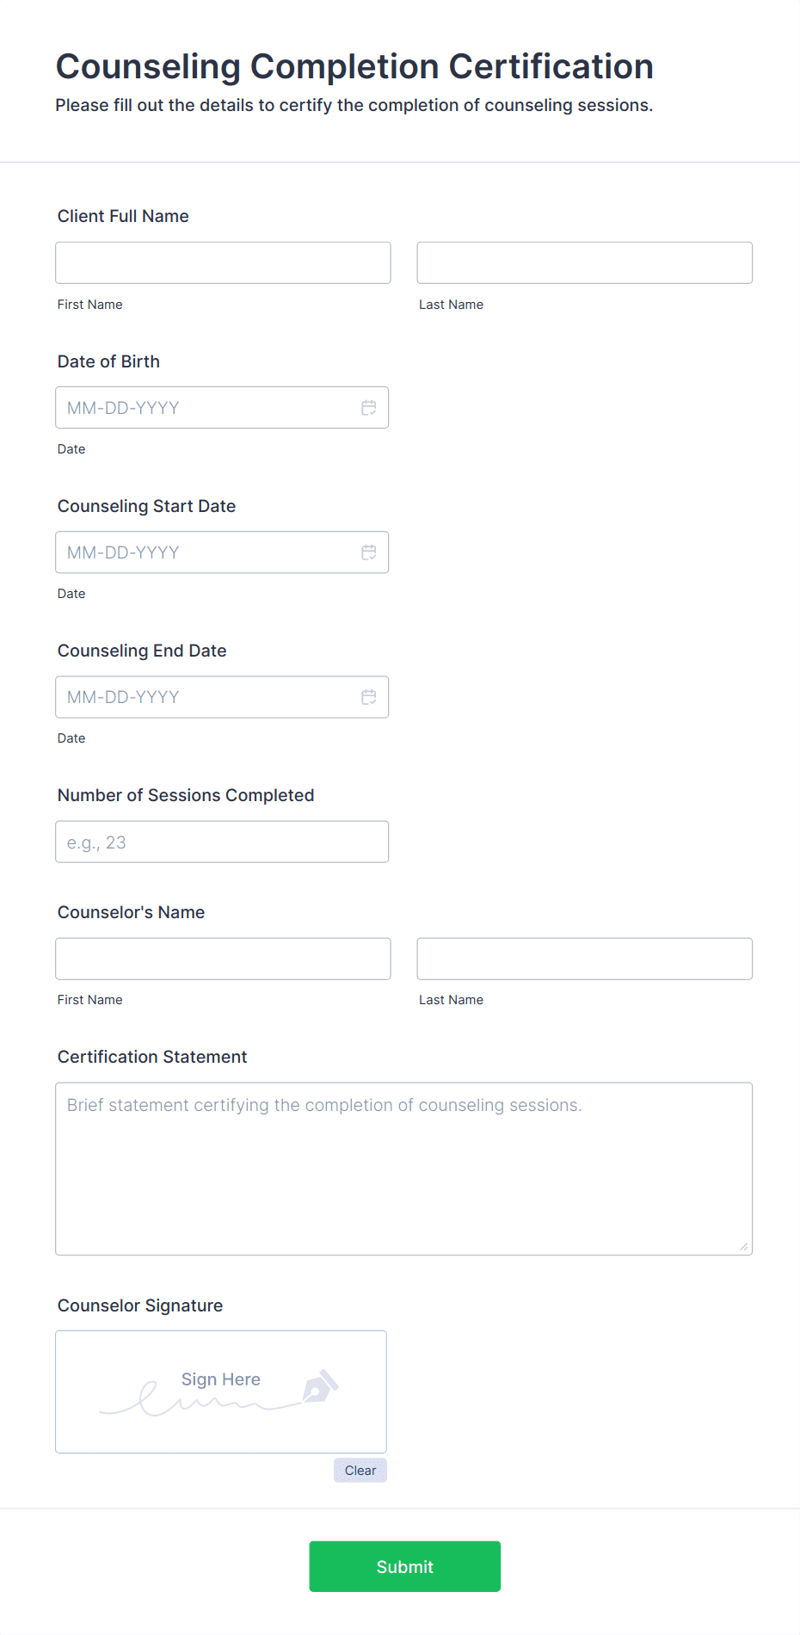Click the textarea resize handle corner
Viewport: 800px width, 1635px height.
click(x=744, y=1247)
